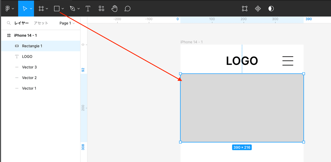This screenshot has width=331, height=162.
Task: Select the Rectangle 1 layer
Action: (x=40, y=46)
